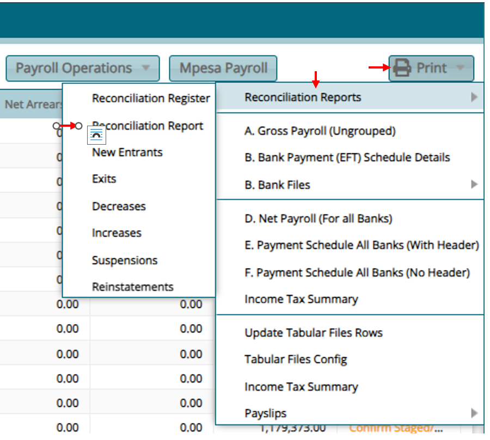Viewport: 490px width, 440px height.
Task: Click the Mpesa Payroll button
Action: pyautogui.click(x=223, y=67)
